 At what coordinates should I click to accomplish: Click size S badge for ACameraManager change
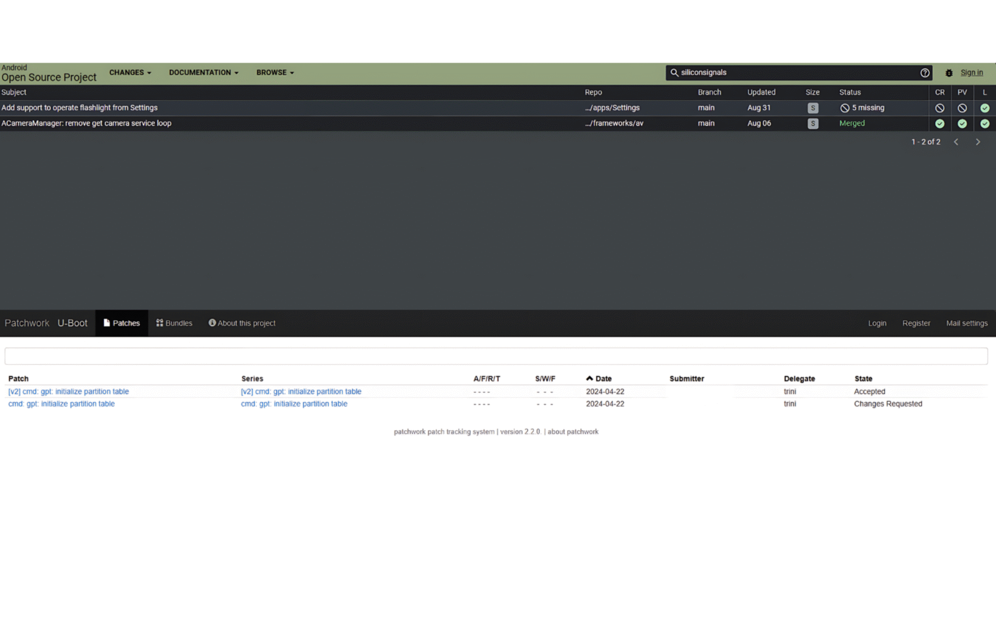[812, 123]
